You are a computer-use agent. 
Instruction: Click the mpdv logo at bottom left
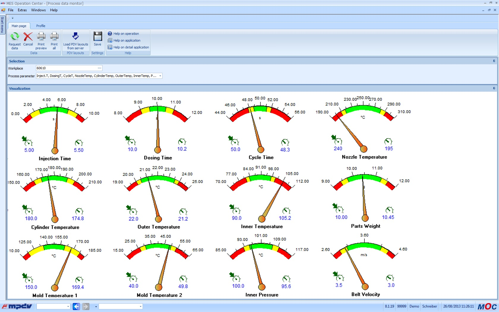17,306
